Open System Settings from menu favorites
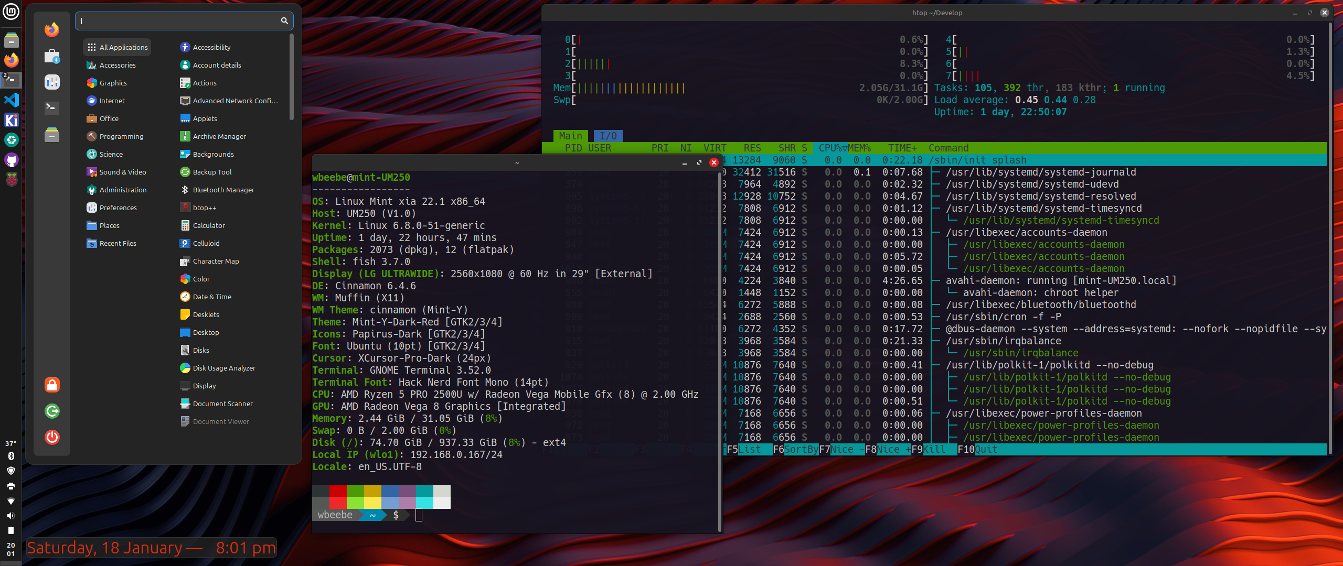The width and height of the screenshot is (1343, 566). point(52,82)
